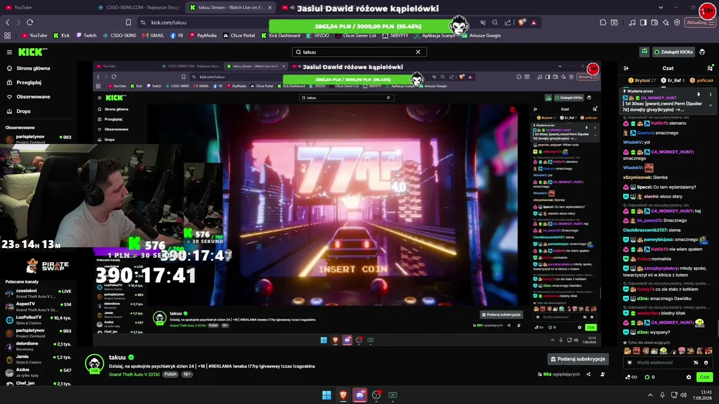Open czasioinvl recommended channel
Viewport: 719px width, 404px height.
coord(38,293)
